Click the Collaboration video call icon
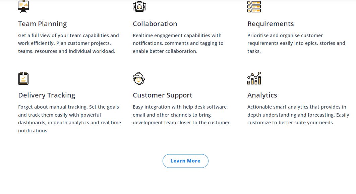356x194 pixels. [139, 6]
